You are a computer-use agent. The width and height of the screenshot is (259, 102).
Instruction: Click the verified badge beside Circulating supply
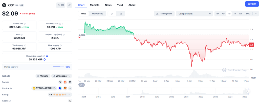(x=47, y=56)
